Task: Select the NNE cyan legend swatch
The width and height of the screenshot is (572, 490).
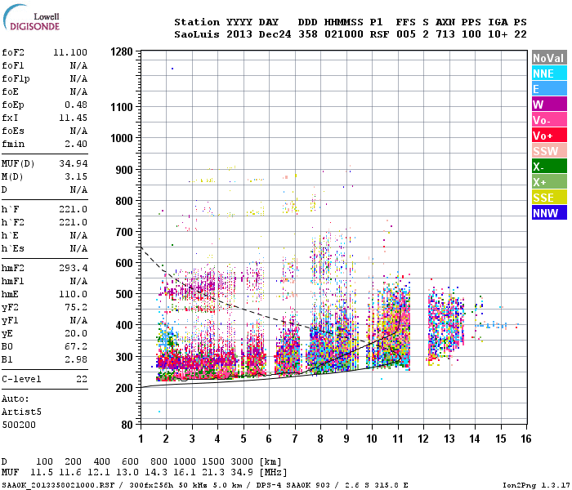Action: (549, 73)
